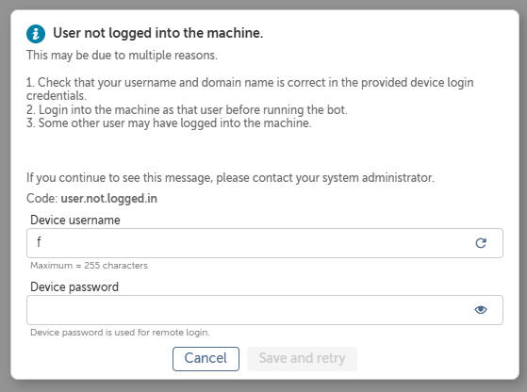Click the "Maximum = 255 characters" hint
This screenshot has width=527, height=392.
tap(89, 266)
